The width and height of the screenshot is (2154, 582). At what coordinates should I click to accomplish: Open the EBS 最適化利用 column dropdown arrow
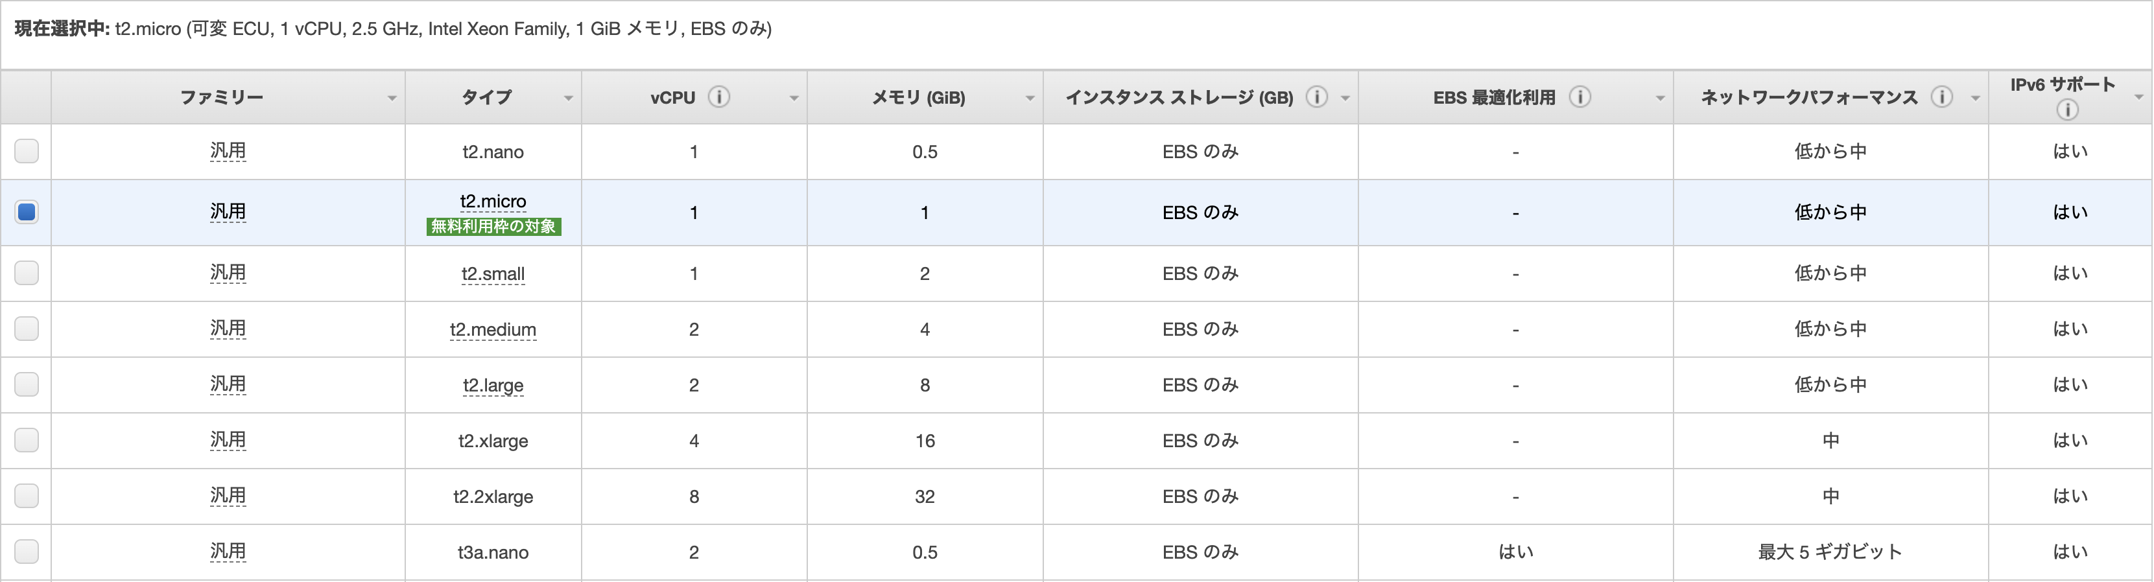1661,99
